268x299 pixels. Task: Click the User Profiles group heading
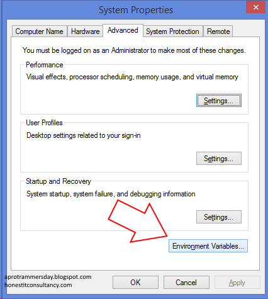[44, 123]
